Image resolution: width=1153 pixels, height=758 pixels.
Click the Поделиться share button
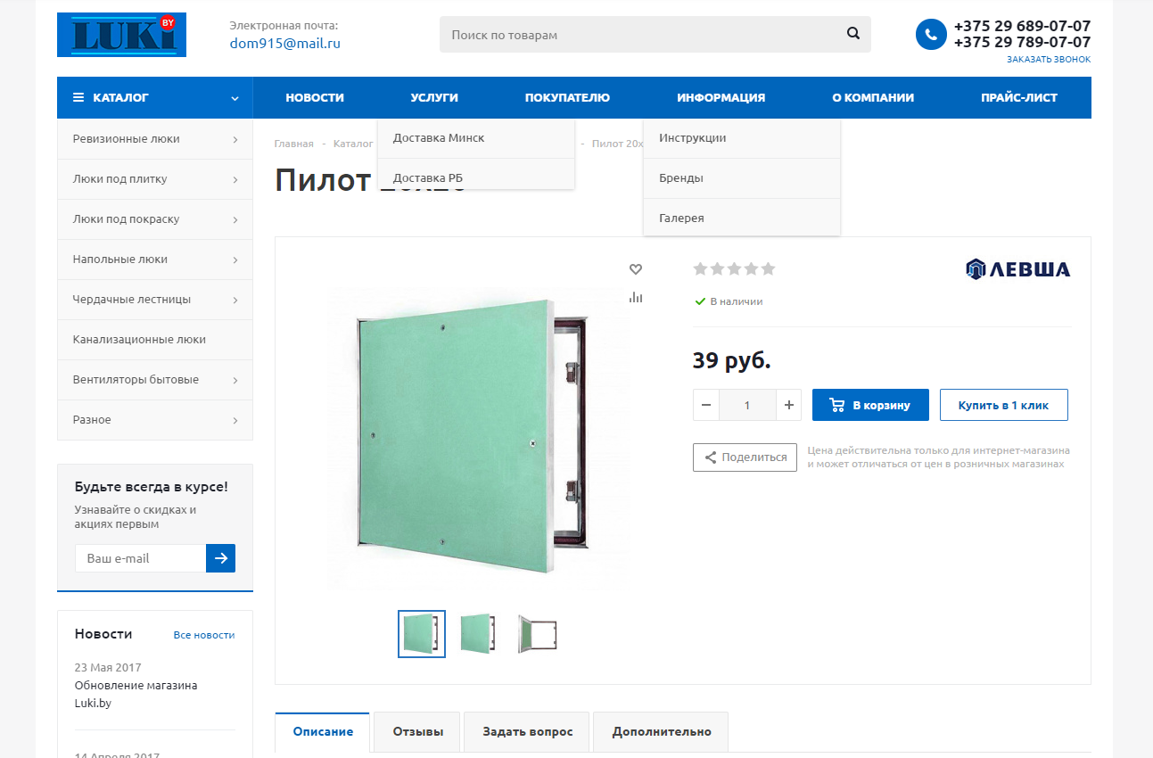tap(745, 457)
